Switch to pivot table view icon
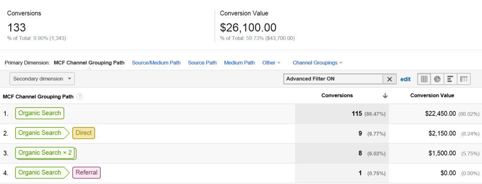The height and width of the screenshot is (184, 482). [x=464, y=79]
